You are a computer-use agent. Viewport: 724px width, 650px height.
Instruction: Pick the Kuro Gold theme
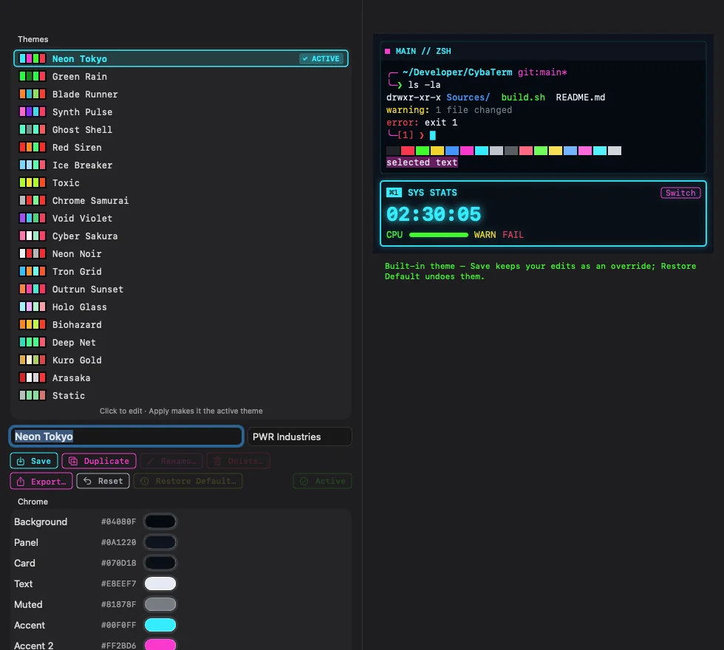[180, 360]
